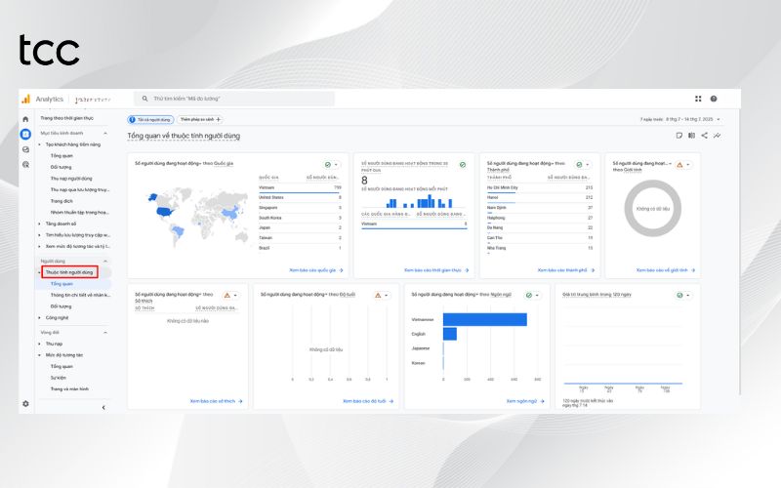Select 'Trang và màn hình' menu item

coord(69,389)
